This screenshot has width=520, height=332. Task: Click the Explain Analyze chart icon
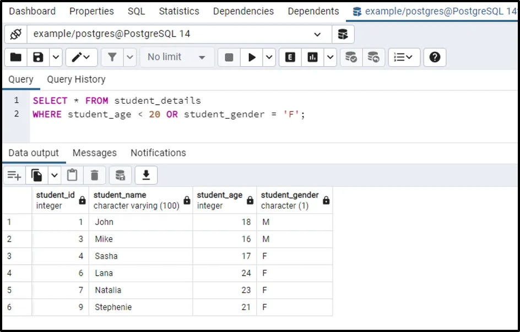312,57
